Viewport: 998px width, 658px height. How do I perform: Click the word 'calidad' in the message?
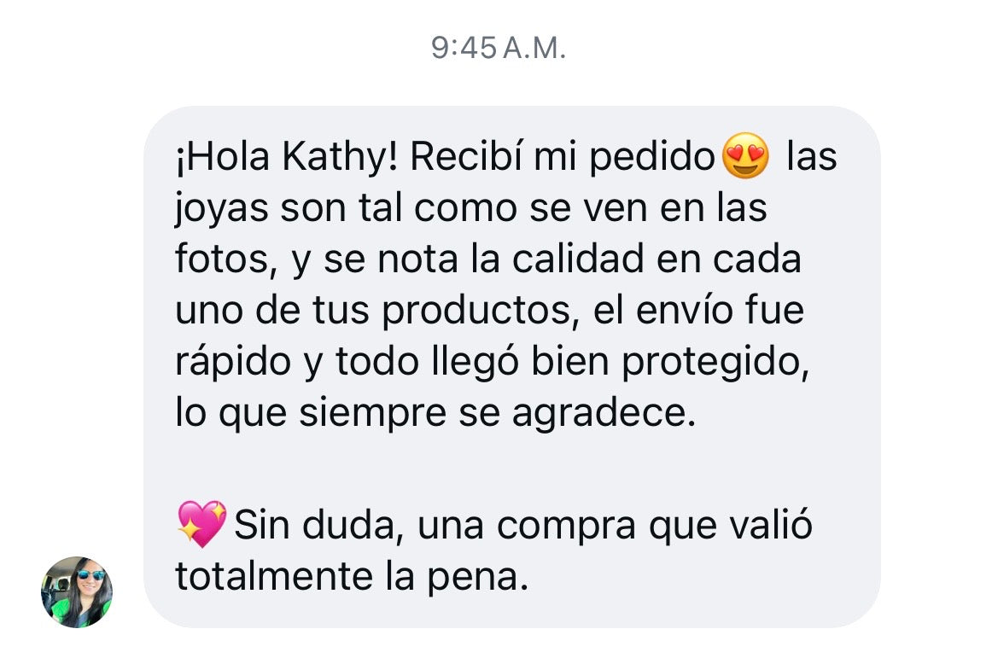[x=578, y=259]
